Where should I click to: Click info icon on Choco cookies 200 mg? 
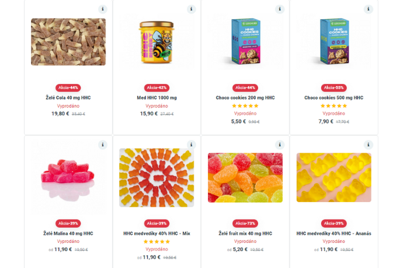[280, 9]
